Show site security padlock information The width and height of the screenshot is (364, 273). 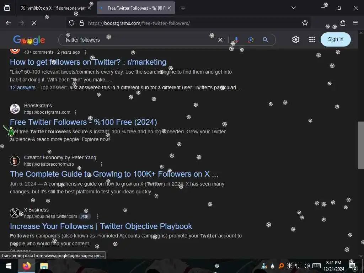82,23
